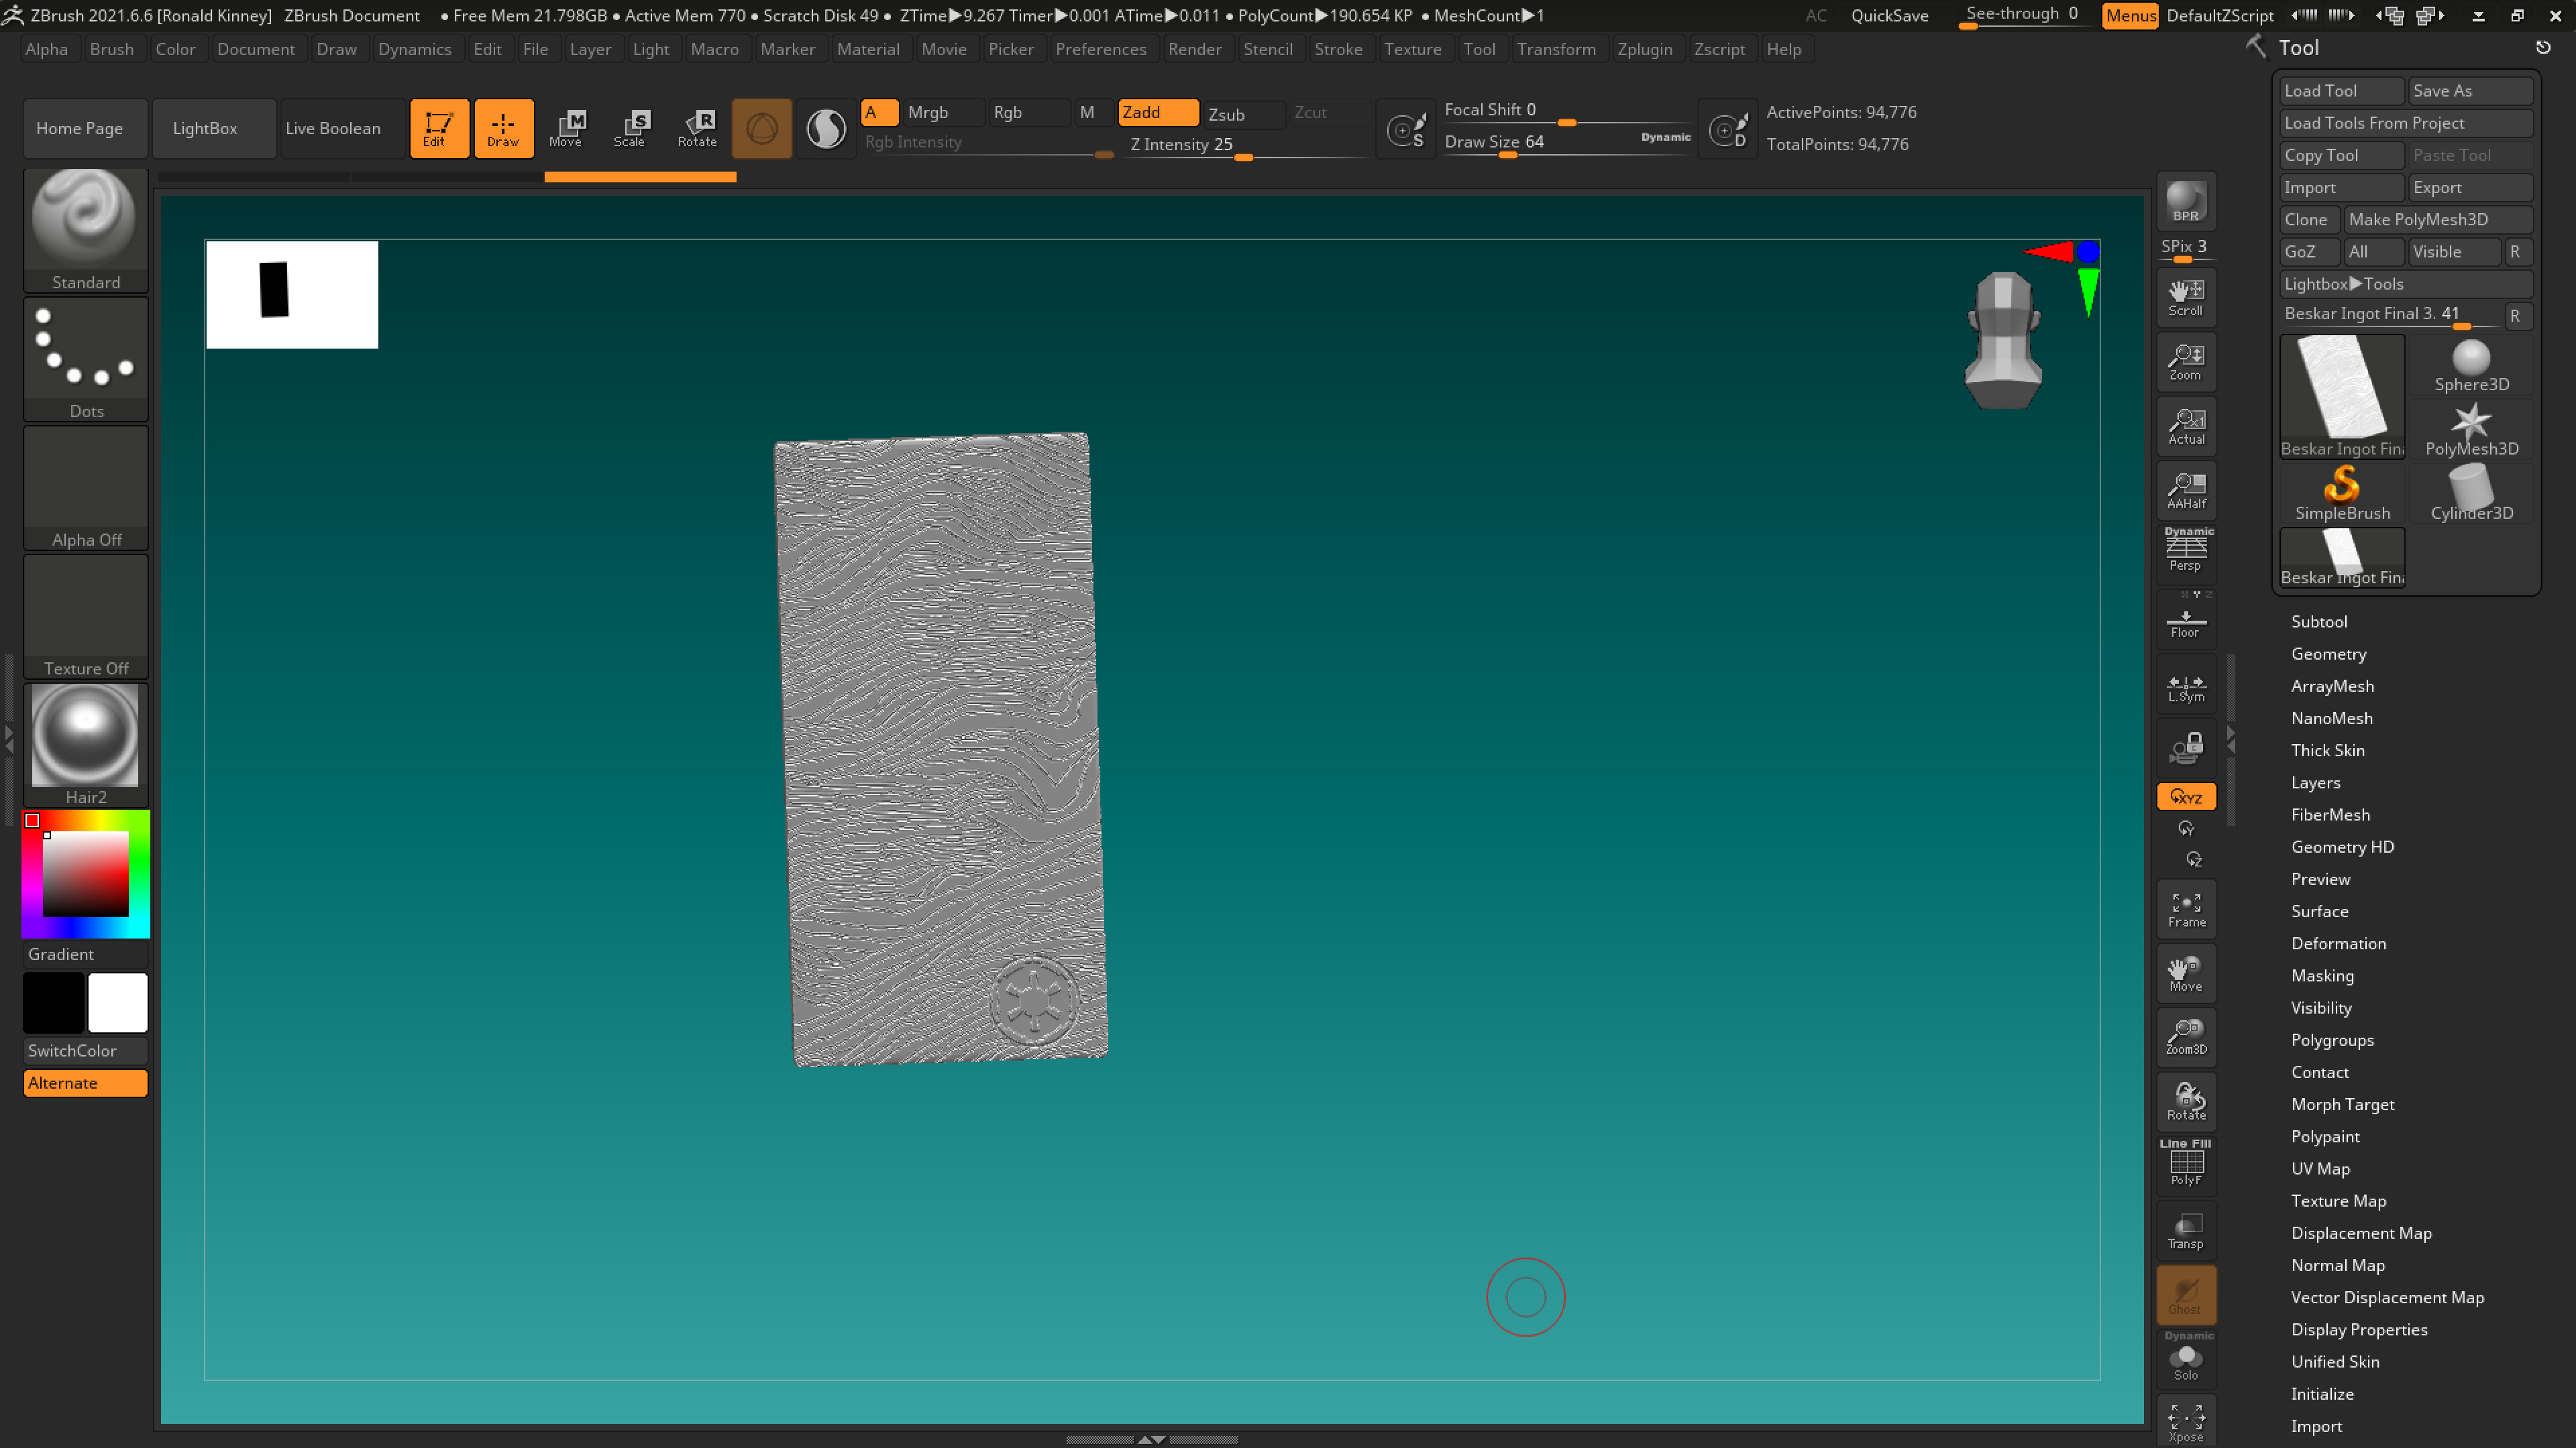This screenshot has height=1448, width=2576.
Task: Toggle Draw mode button
Action: (503, 128)
